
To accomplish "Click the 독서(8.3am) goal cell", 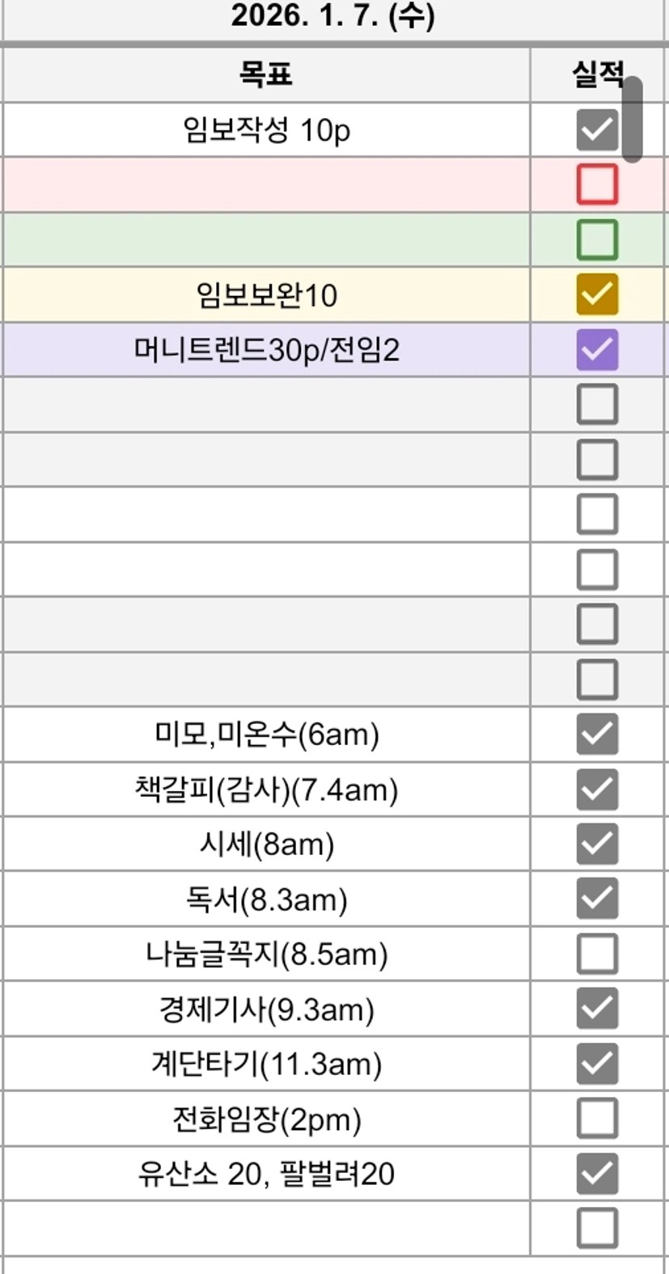I will [x=266, y=899].
